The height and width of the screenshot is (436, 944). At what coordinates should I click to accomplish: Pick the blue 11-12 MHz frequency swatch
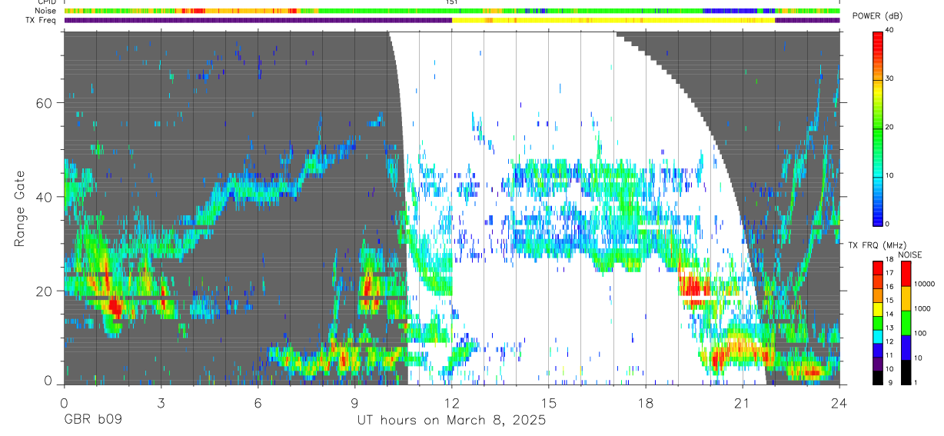(877, 349)
